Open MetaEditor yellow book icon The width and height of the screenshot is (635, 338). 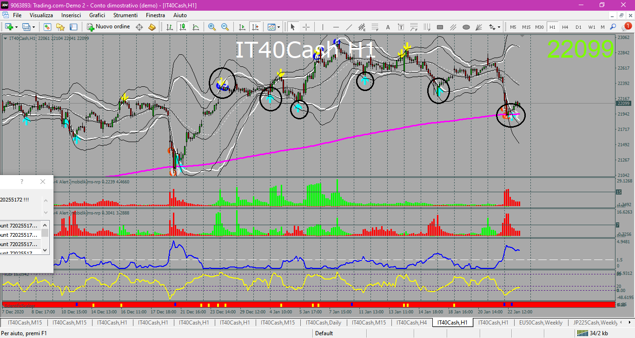click(152, 27)
